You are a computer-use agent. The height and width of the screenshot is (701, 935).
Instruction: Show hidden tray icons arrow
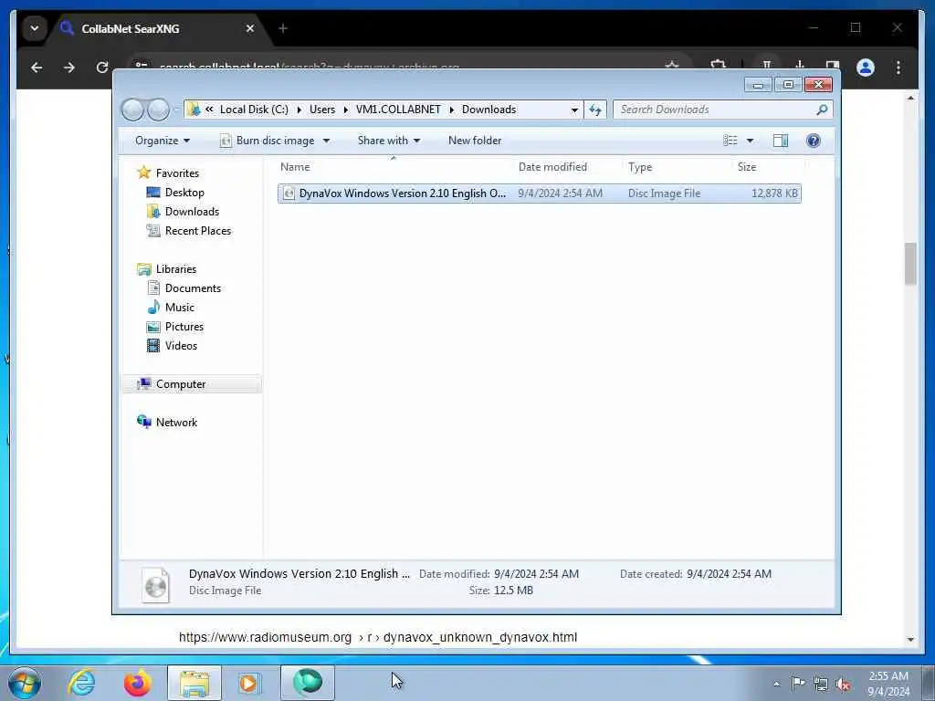tap(776, 685)
